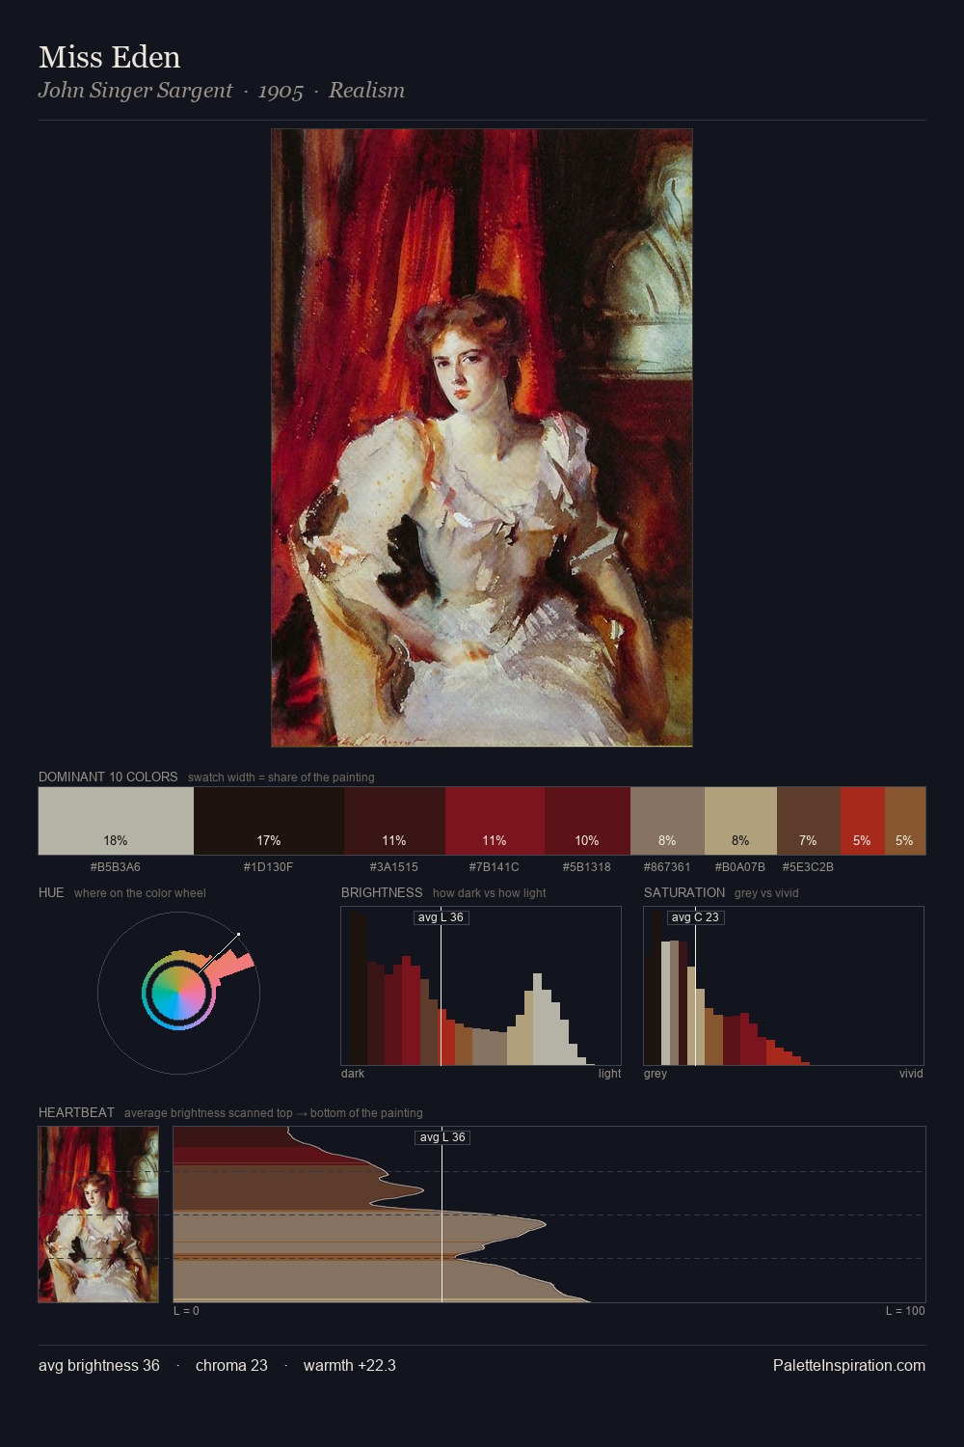Viewport: 964px width, 1447px height.
Task: Pick the #3A1515 11% swatch
Action: (x=394, y=821)
